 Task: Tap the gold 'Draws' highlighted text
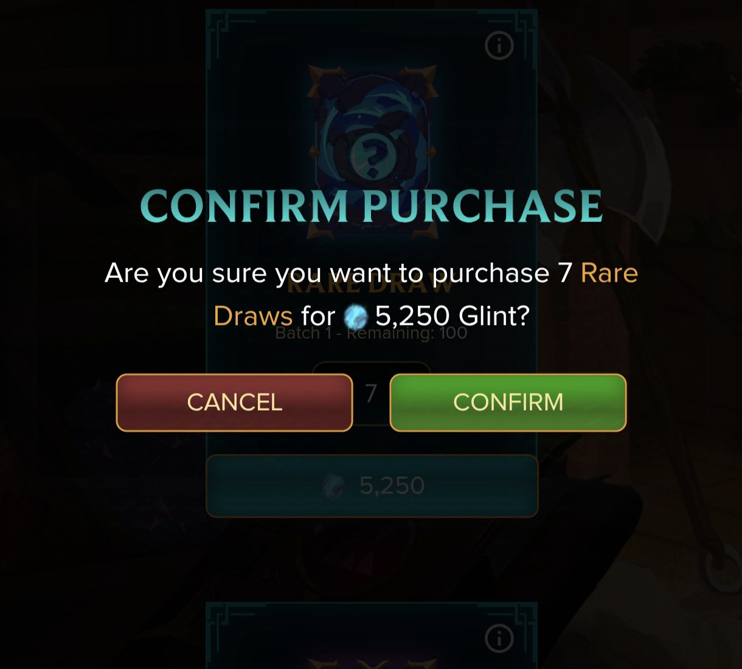pyautogui.click(x=253, y=316)
